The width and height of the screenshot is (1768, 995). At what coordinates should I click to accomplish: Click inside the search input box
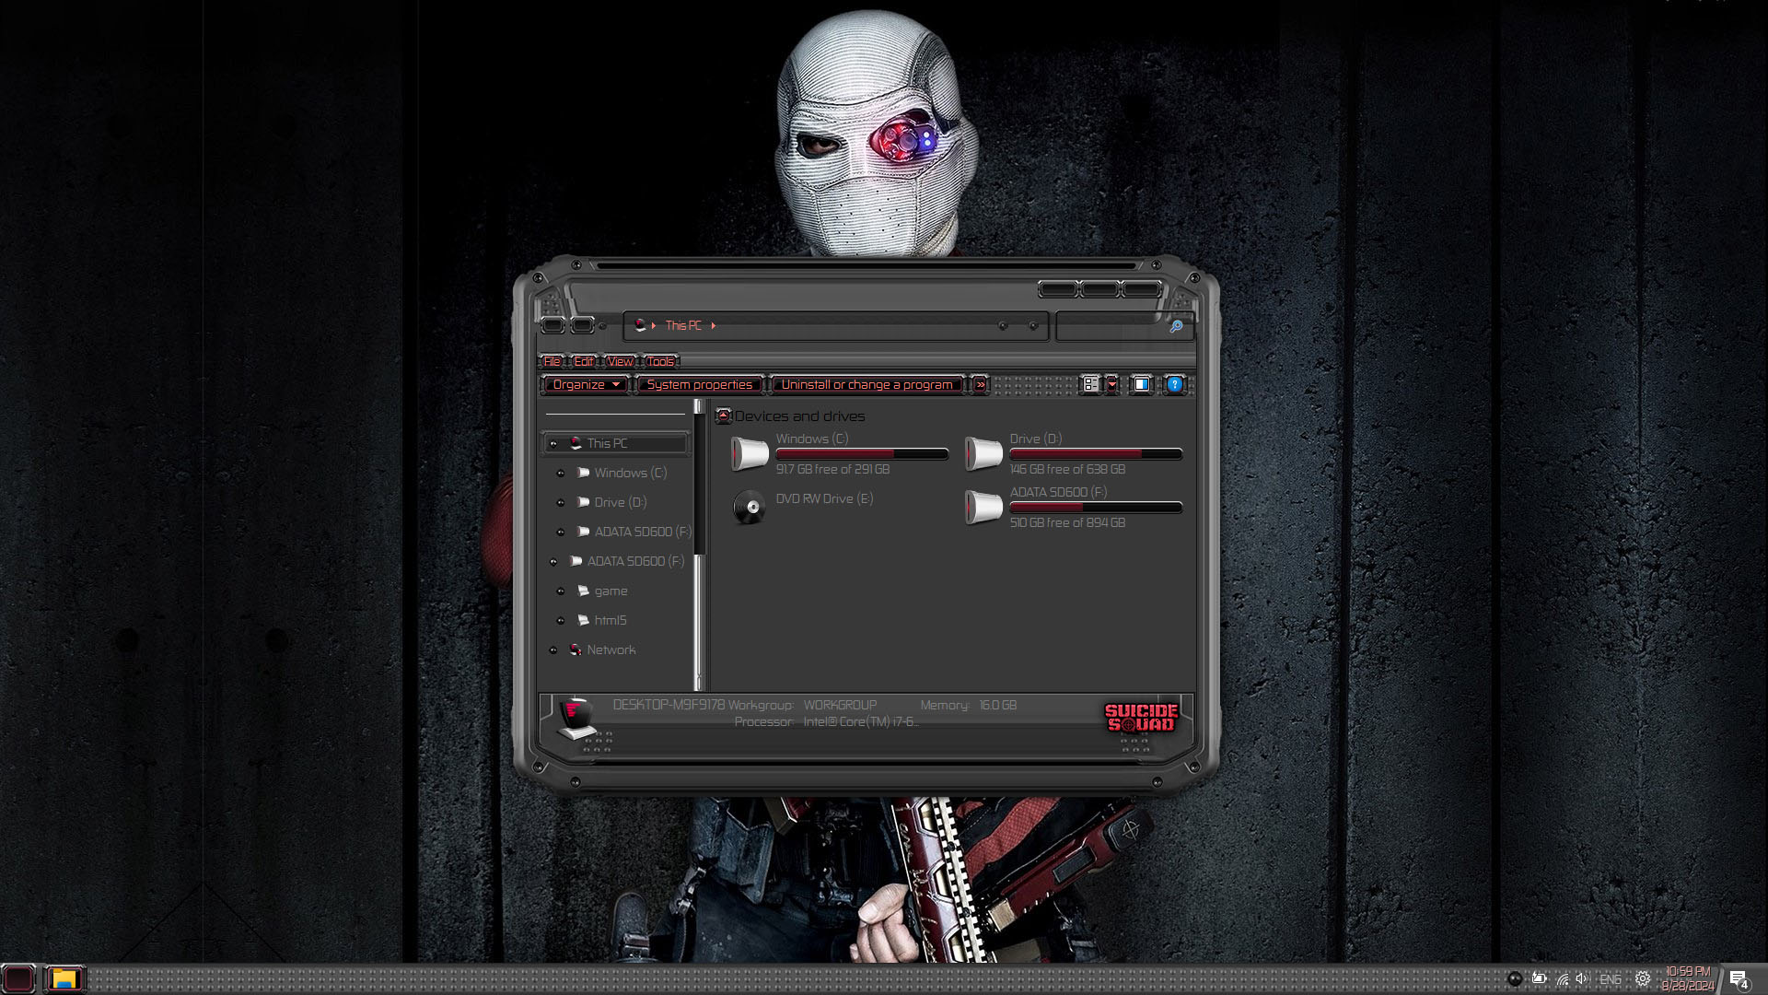[1110, 326]
